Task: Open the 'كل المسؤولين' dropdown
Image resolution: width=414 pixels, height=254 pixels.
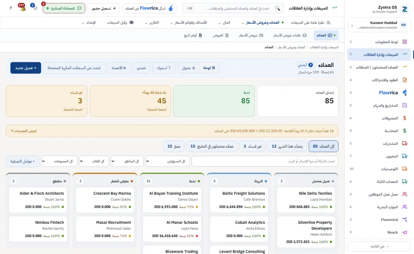Action: tap(167, 161)
